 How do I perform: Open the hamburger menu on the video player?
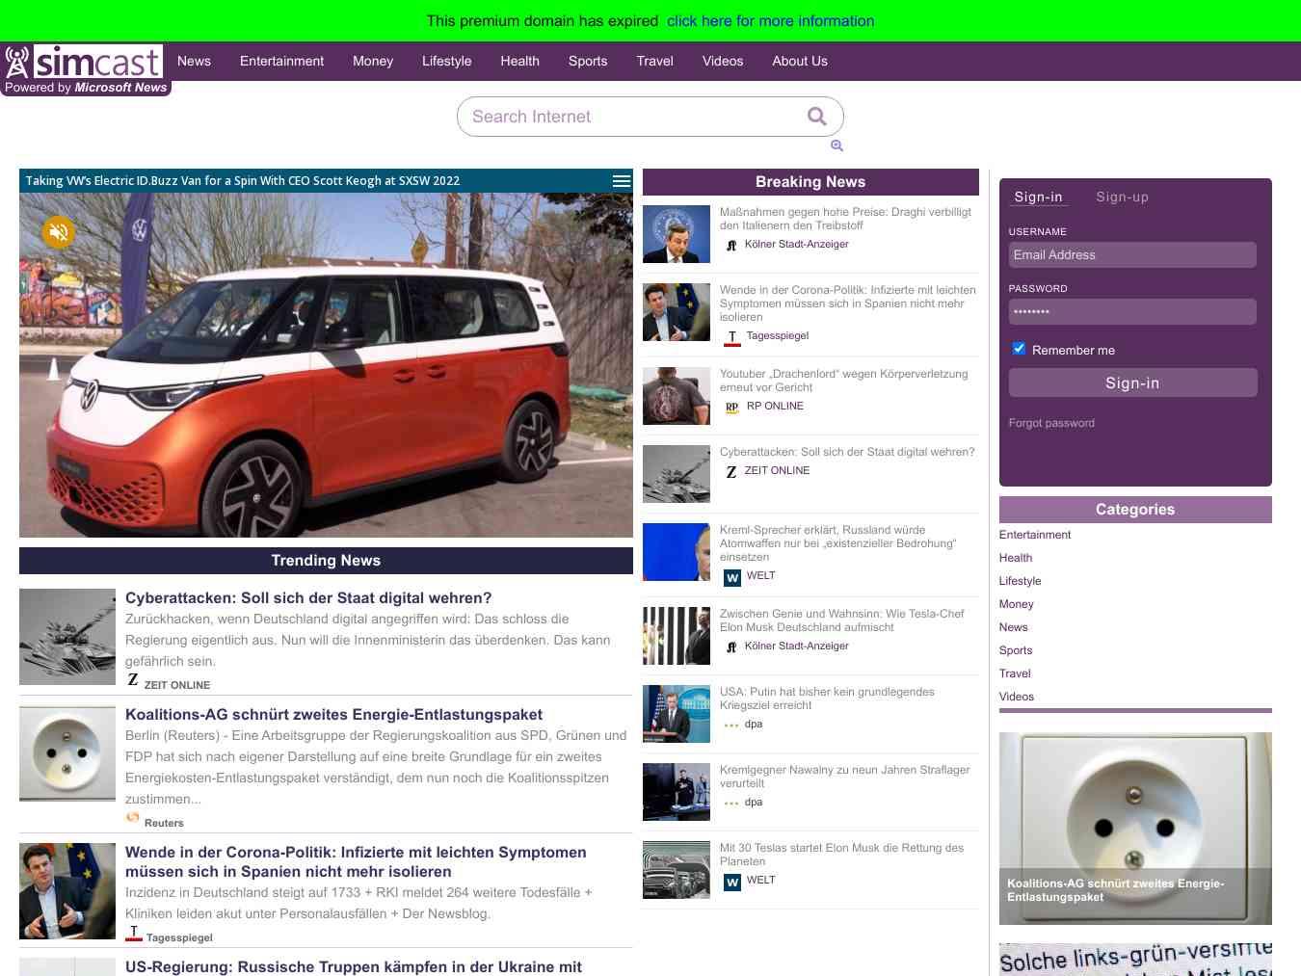(621, 180)
